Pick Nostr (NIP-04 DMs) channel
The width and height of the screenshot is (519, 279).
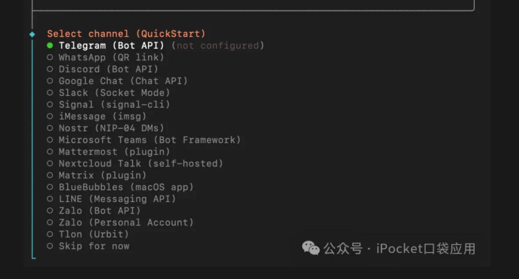[111, 128]
